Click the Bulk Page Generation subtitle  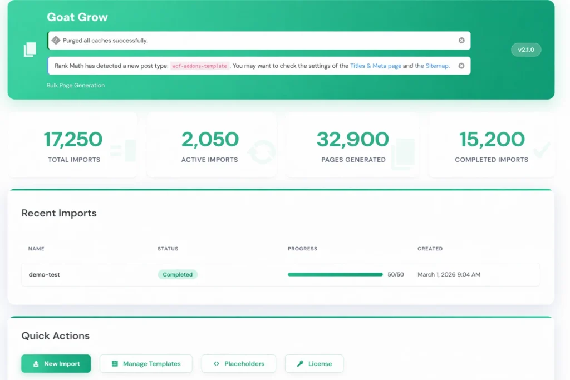click(x=76, y=85)
